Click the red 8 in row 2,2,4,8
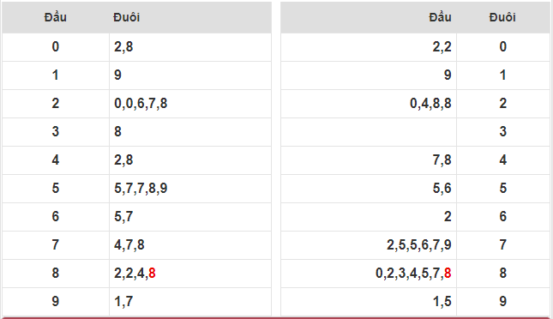553x319 pixels. (152, 274)
